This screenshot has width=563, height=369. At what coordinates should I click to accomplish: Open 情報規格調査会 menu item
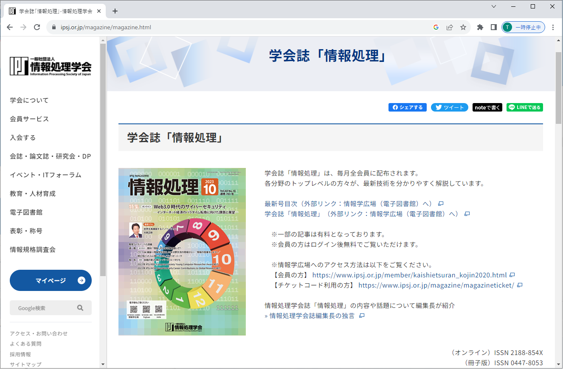(x=33, y=250)
